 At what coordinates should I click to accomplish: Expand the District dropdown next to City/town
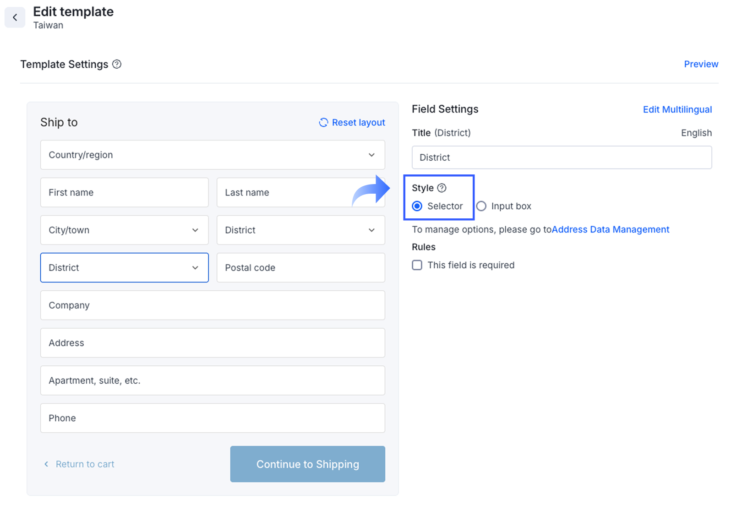(x=300, y=230)
